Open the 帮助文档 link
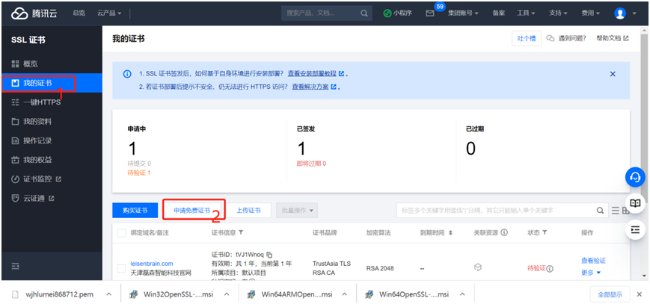The height and width of the screenshot is (304, 650). pyautogui.click(x=613, y=38)
